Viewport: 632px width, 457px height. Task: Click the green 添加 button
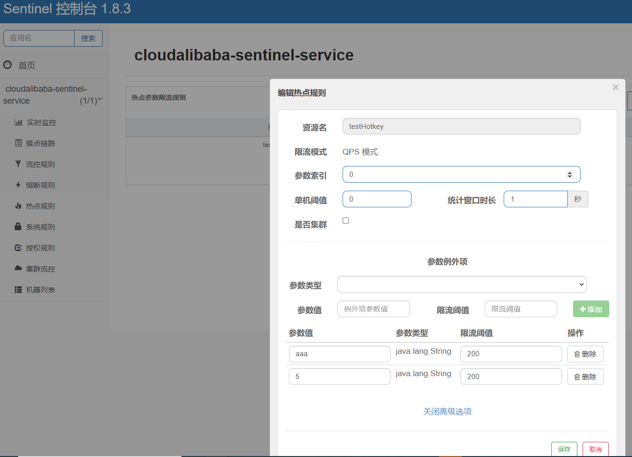(591, 309)
